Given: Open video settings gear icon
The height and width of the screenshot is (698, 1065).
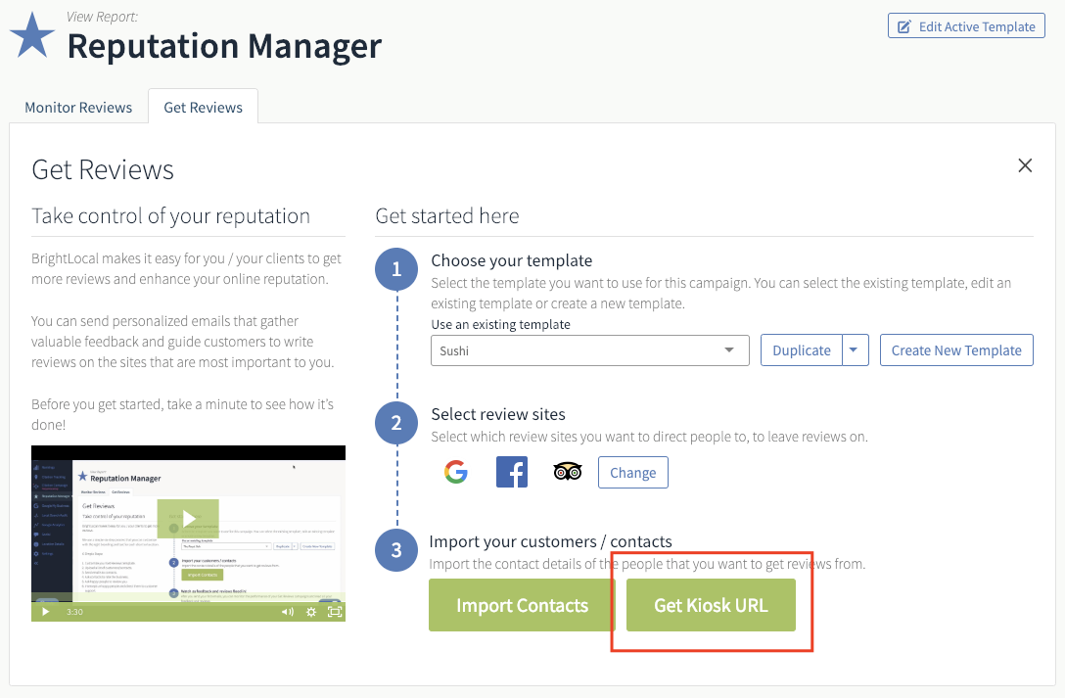Looking at the screenshot, I should click(311, 612).
